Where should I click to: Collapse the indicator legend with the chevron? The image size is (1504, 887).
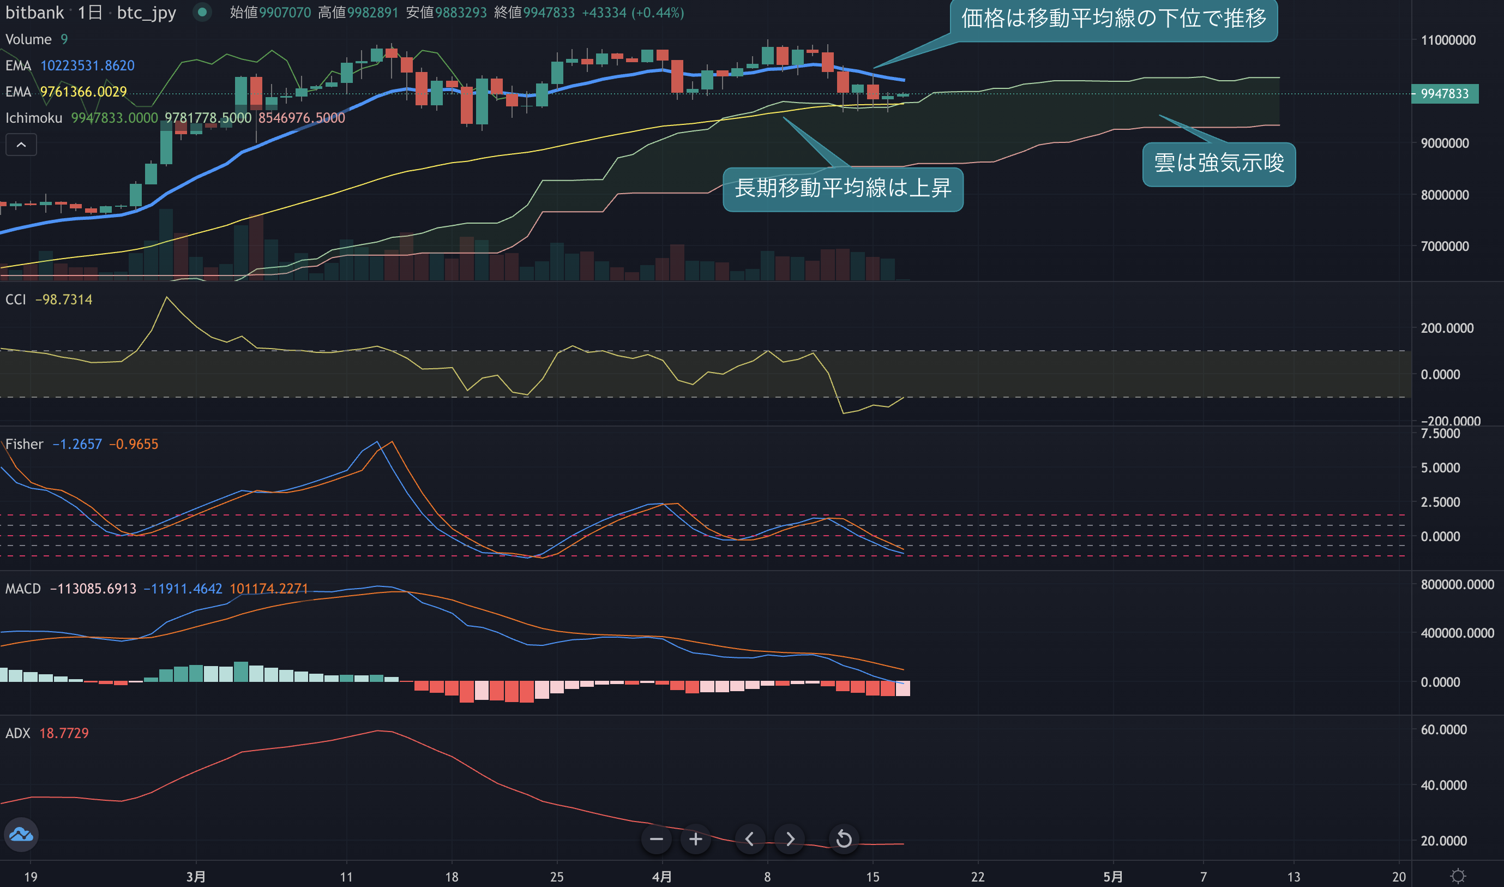pos(21,145)
